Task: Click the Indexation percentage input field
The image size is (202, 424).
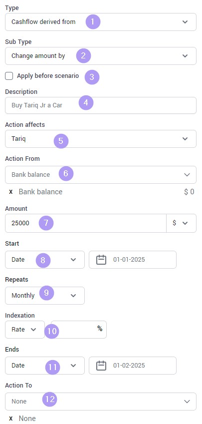Action: point(79,330)
